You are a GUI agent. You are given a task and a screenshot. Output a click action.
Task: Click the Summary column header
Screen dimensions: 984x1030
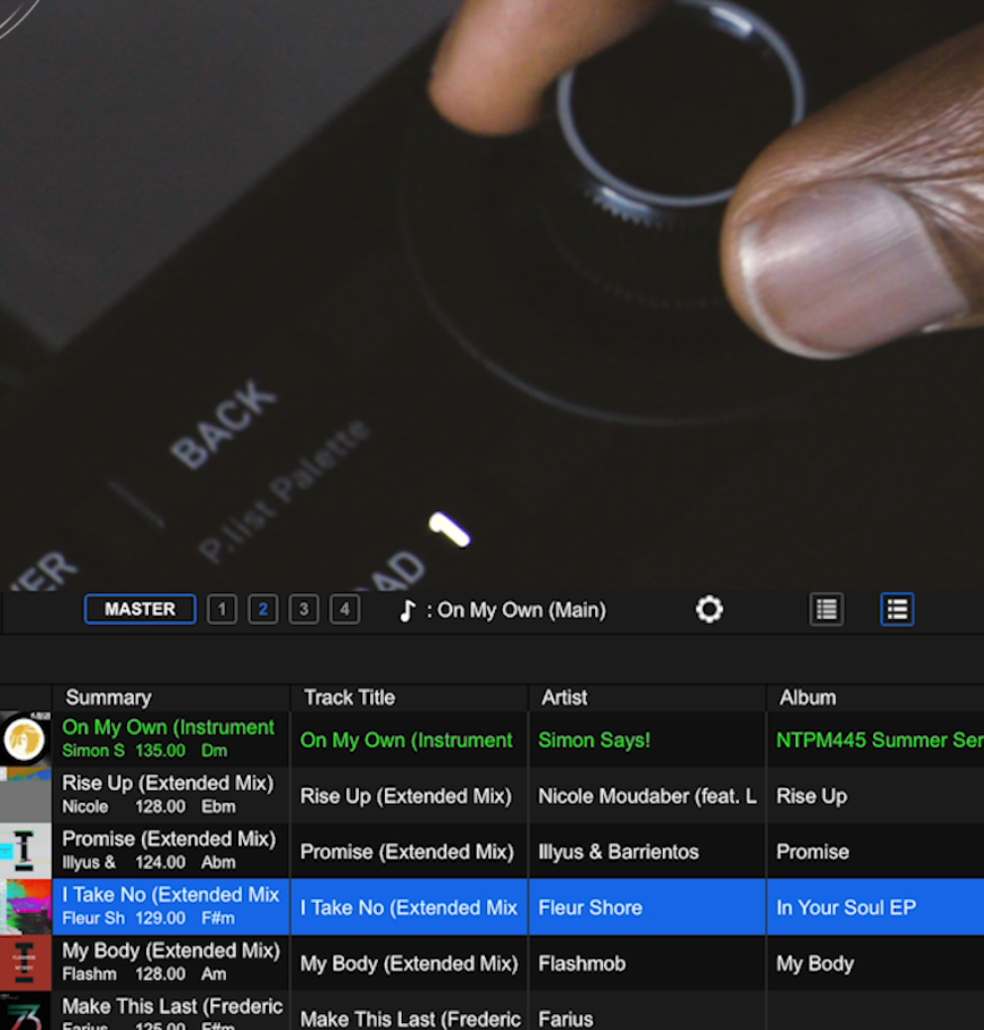[108, 698]
